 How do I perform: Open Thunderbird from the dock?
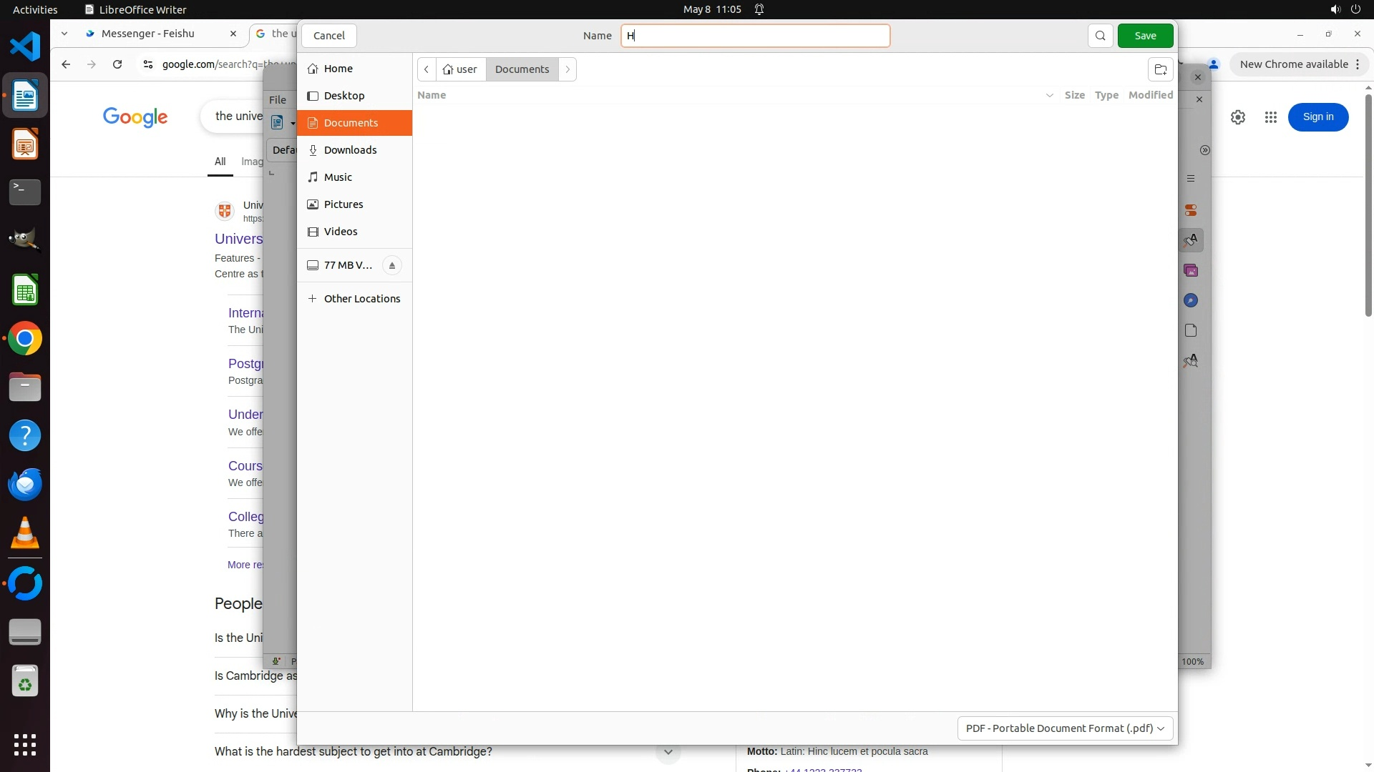[x=25, y=484]
